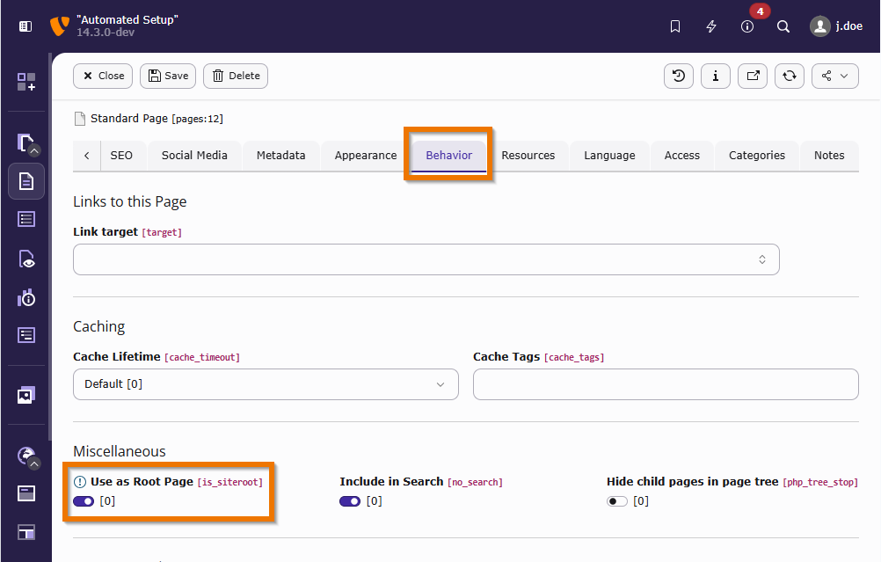Select the active Page module icon
The width and height of the screenshot is (881, 562).
click(26, 181)
